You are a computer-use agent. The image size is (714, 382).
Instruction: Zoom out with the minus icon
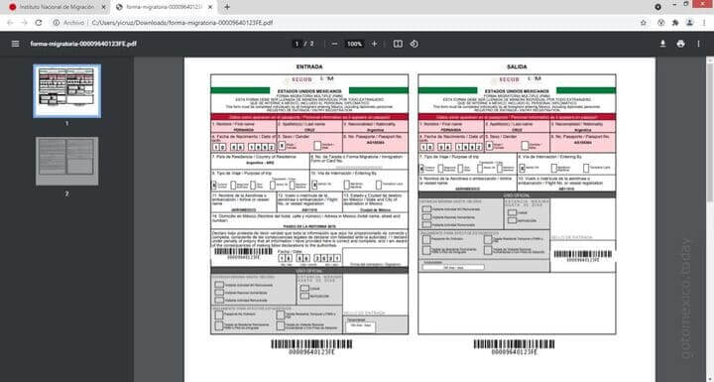tap(335, 44)
